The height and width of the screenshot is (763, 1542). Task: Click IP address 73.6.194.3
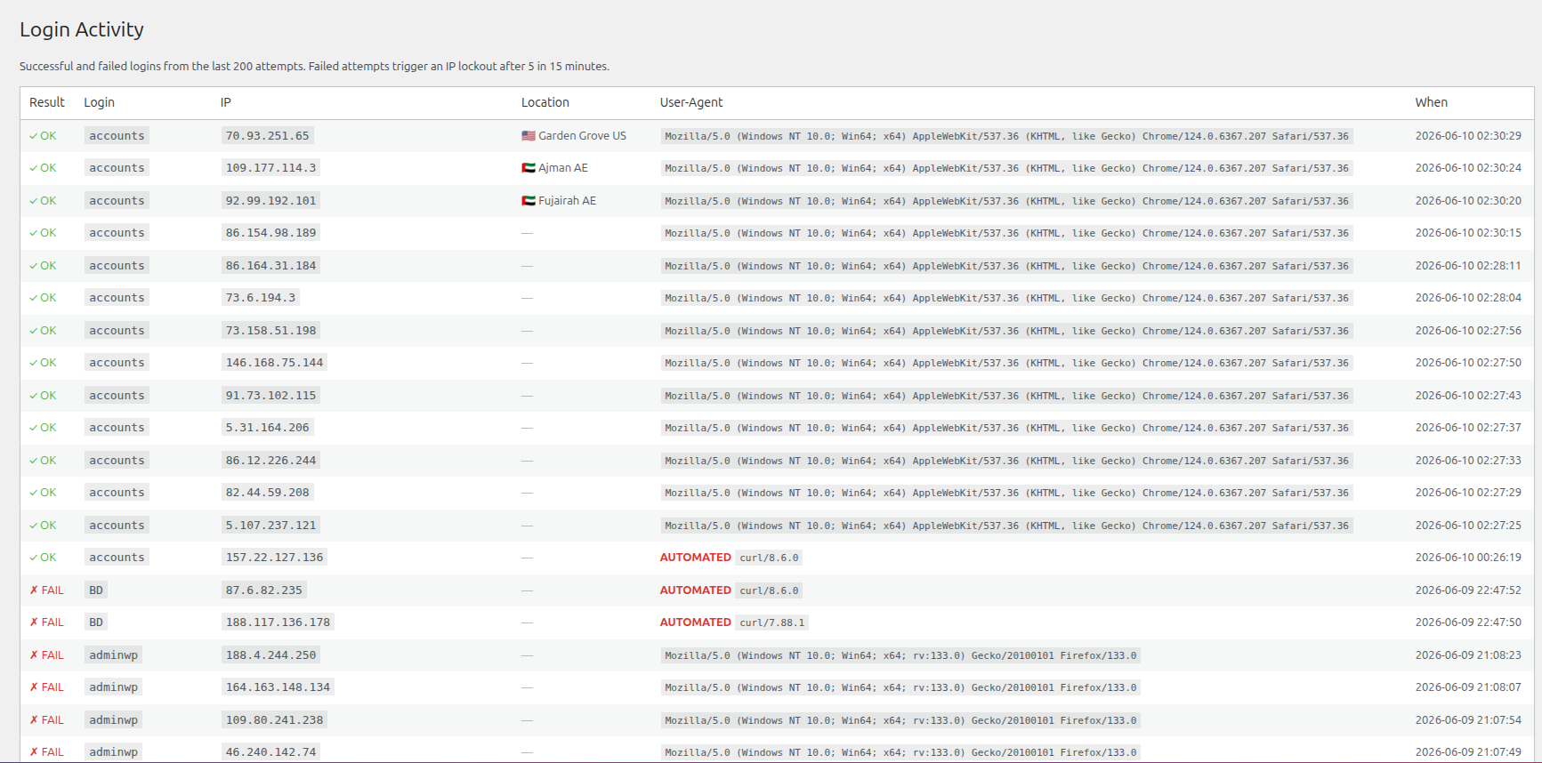pyautogui.click(x=261, y=298)
